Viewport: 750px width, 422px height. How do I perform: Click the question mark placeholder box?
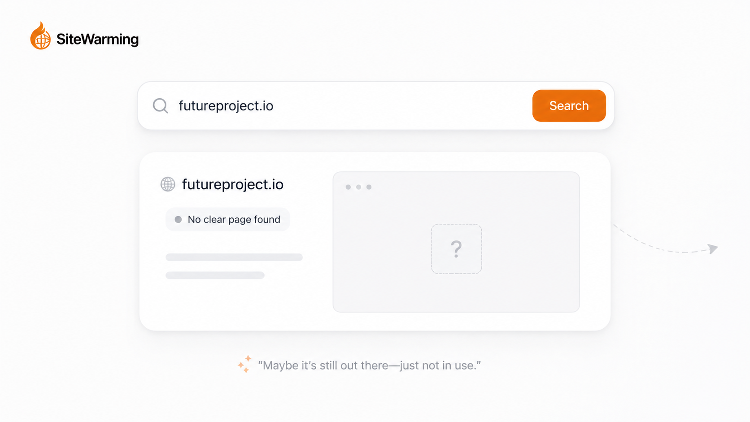(456, 249)
